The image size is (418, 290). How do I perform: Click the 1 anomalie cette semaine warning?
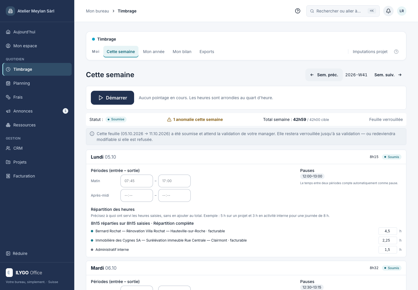[195, 119]
